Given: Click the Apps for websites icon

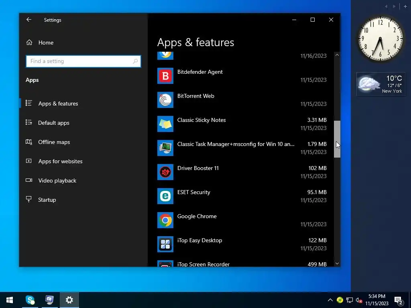Looking at the screenshot, I should click(x=29, y=161).
